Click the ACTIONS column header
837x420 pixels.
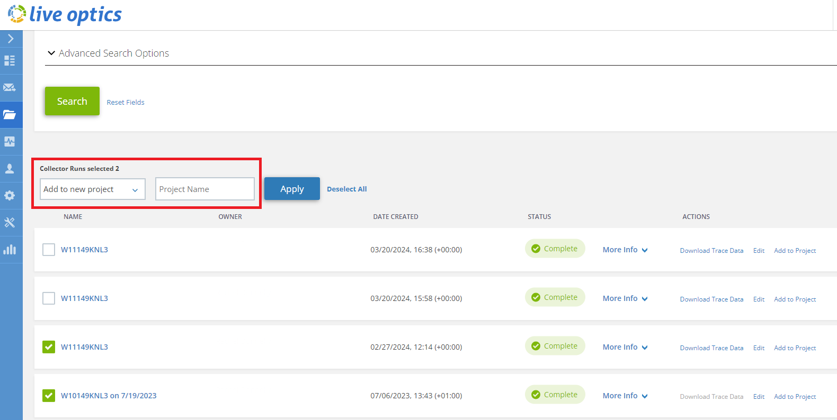(x=696, y=217)
